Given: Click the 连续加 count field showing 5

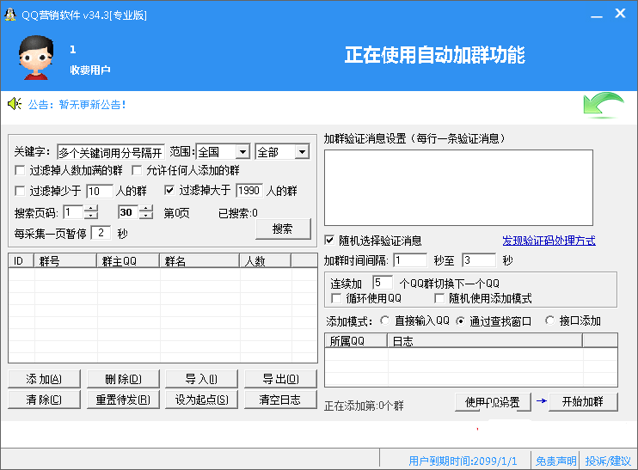Looking at the screenshot, I should [383, 283].
